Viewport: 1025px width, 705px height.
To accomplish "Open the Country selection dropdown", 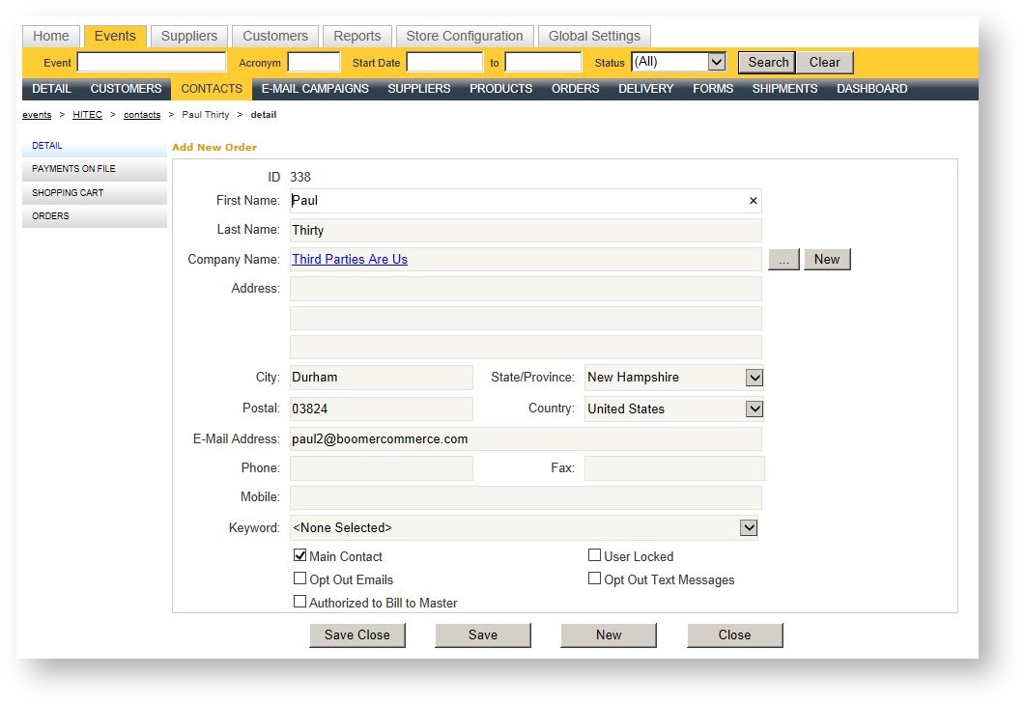I will (755, 409).
